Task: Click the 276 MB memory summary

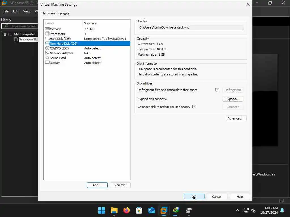Action: click(x=89, y=29)
